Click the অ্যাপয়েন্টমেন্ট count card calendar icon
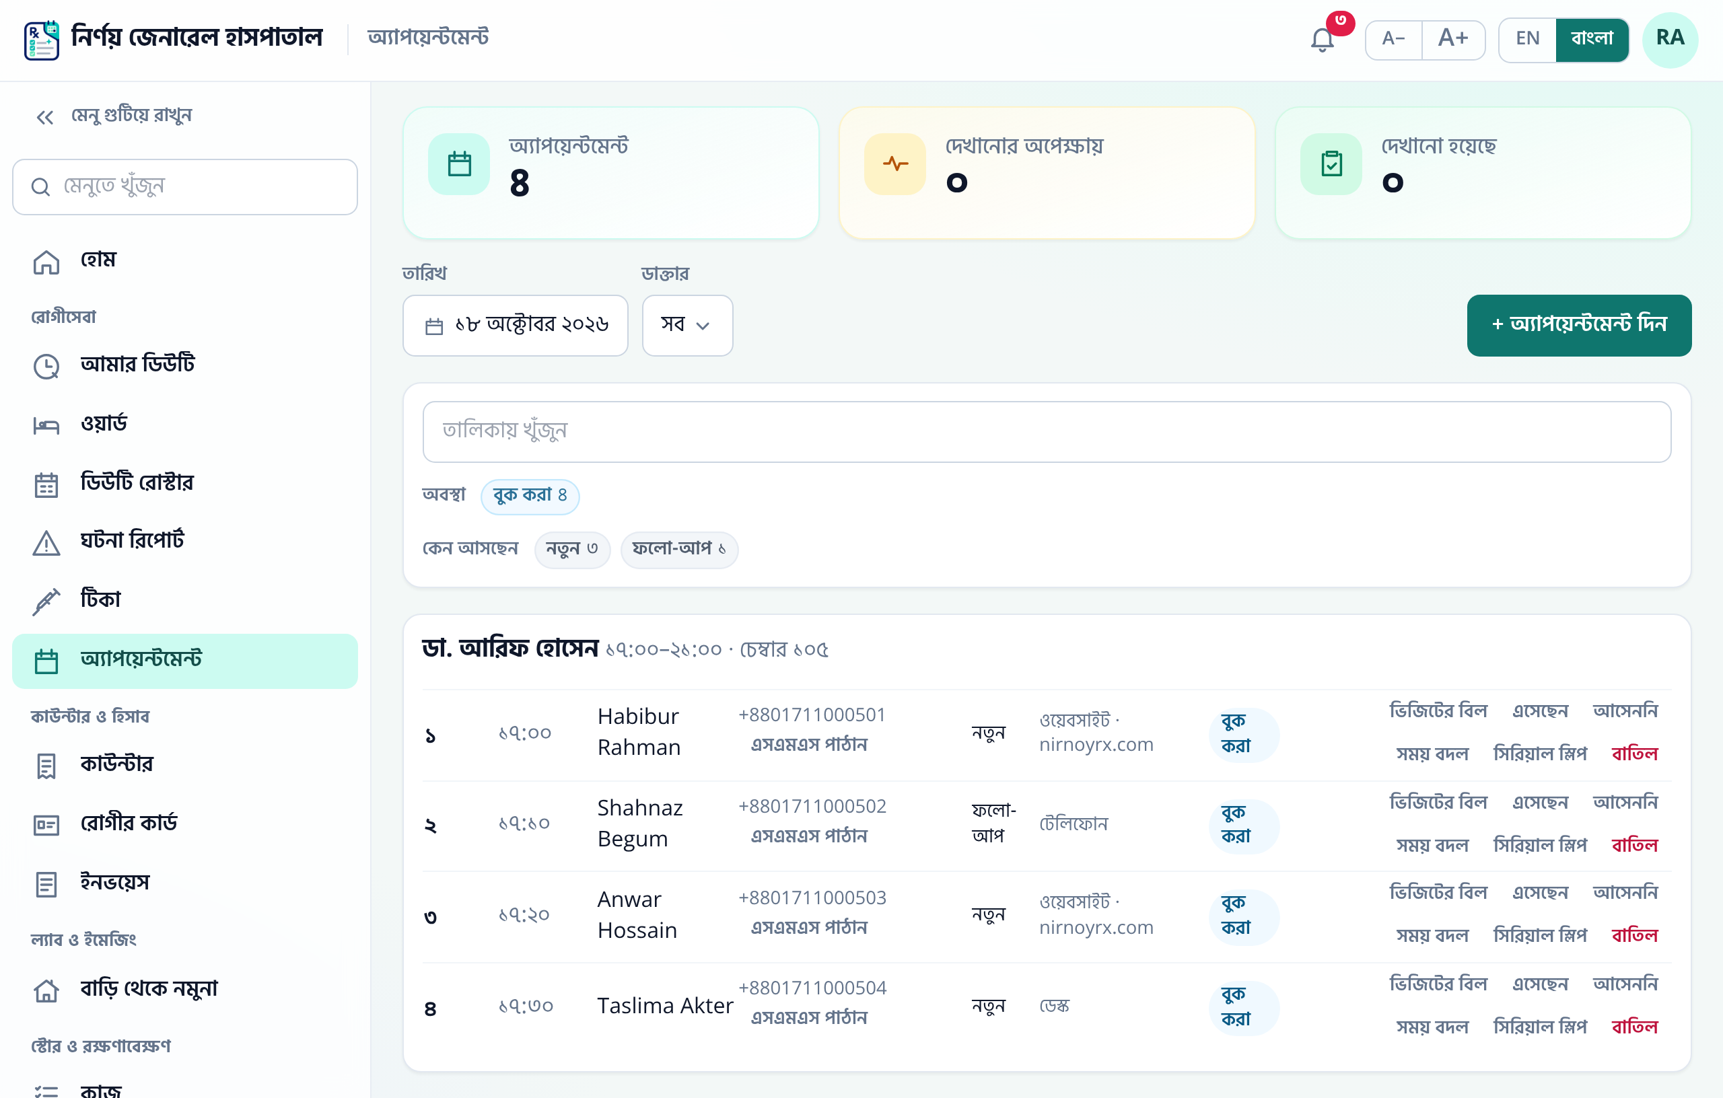Viewport: 1723px width, 1098px height. coord(458,163)
